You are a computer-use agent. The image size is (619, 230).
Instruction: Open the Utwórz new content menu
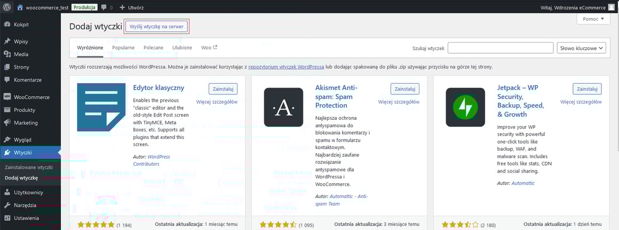coord(131,7)
